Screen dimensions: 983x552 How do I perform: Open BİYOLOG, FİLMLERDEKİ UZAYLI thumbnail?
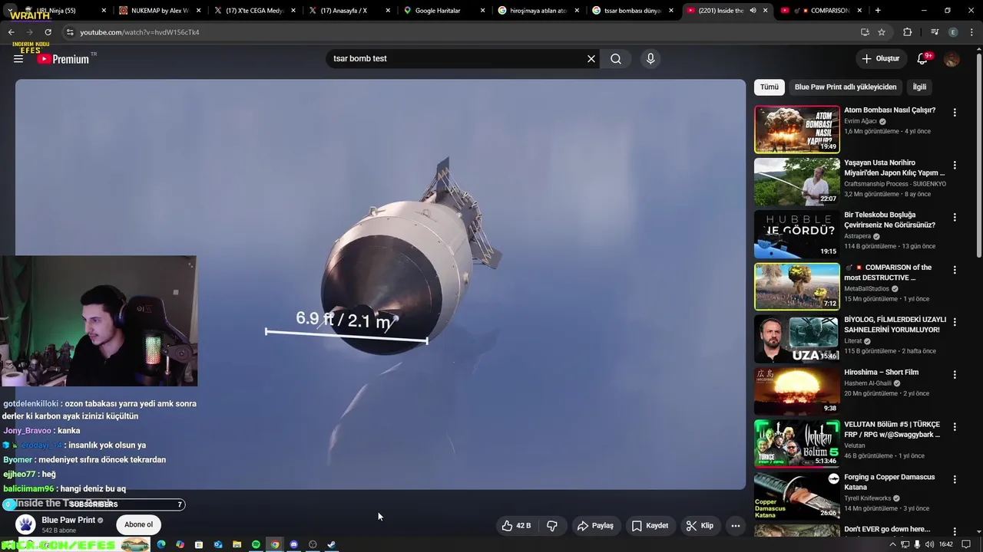point(797,339)
